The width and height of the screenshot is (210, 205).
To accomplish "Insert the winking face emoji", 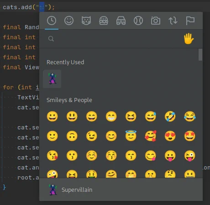I will [x=92, y=136].
